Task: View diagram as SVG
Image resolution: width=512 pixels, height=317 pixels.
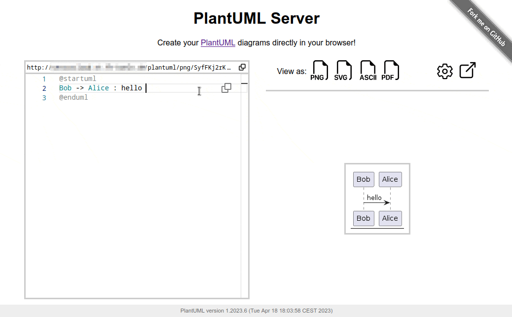Action: (x=343, y=71)
